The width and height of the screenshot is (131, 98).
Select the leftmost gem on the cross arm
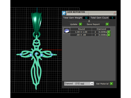(21, 54)
